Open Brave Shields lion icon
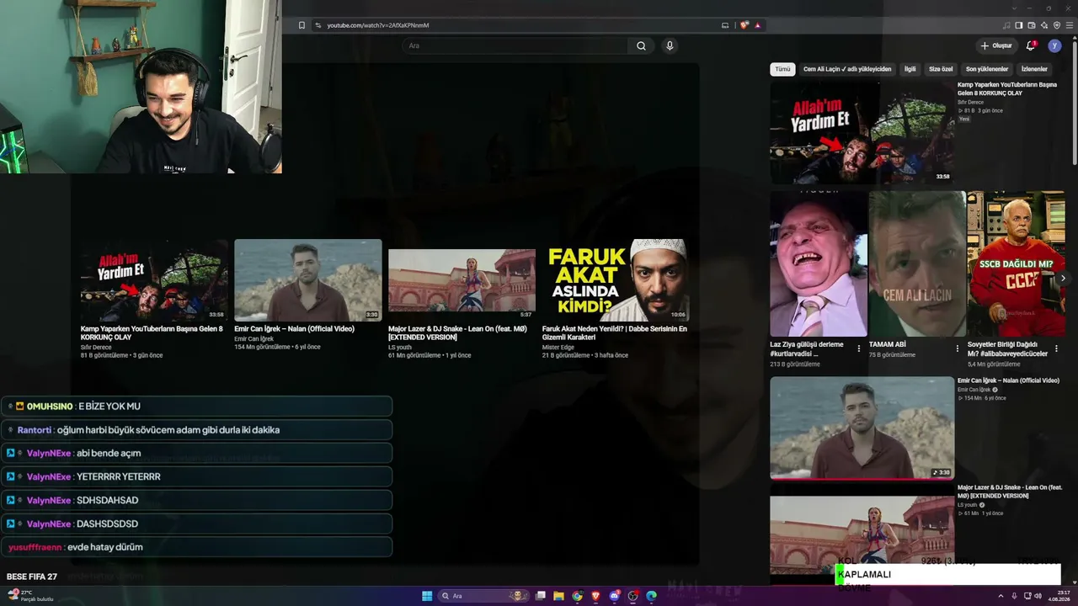 point(744,25)
